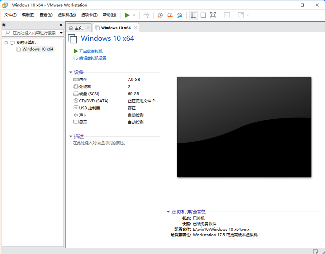325x254 pixels.
Task: Click the enter full screen mode icon
Action: (x=213, y=15)
